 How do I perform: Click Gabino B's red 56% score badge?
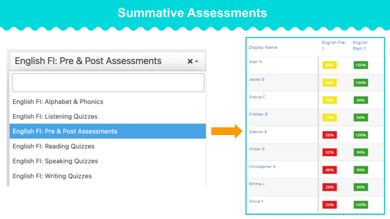[x=329, y=135]
